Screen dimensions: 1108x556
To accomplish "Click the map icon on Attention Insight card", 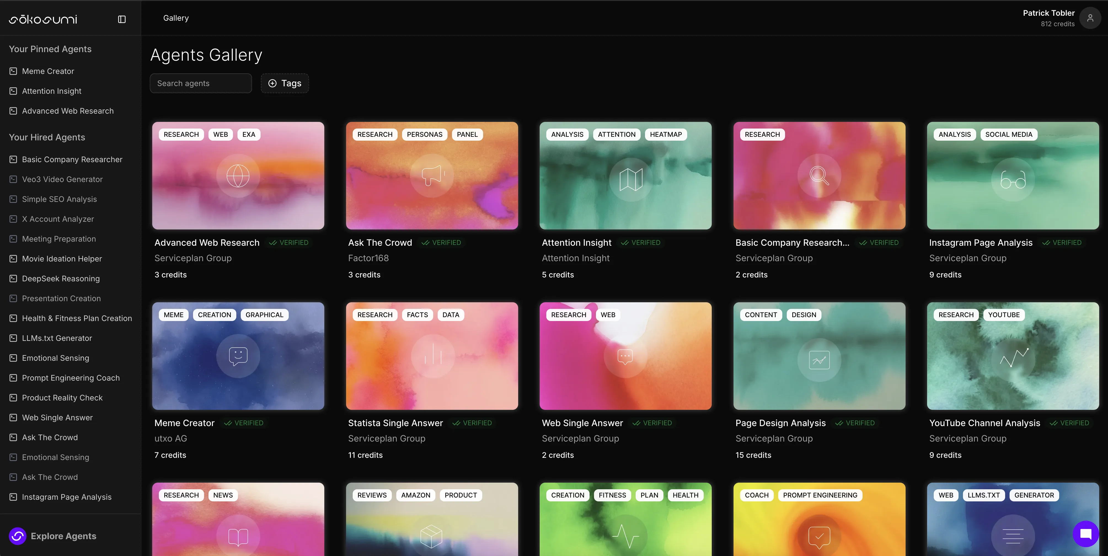I will [631, 179].
